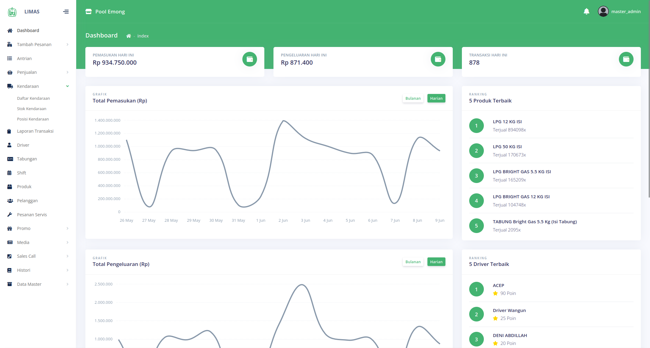Open Stok Kendaraan submenu item
The image size is (650, 348).
[32, 109]
